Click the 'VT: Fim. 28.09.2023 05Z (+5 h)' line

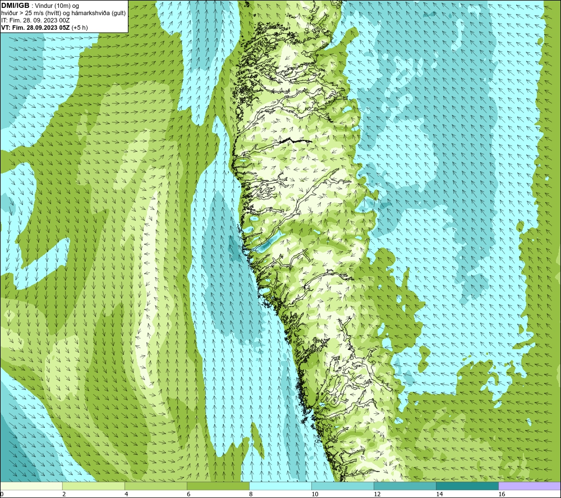click(x=44, y=28)
